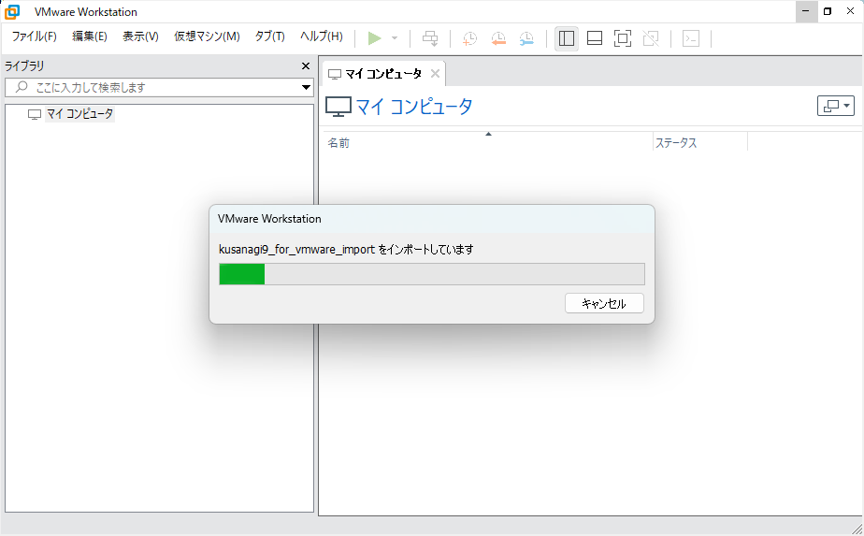This screenshot has height=536, width=864.
Task: Click the large マイ コンピュータ heading
Action: pos(414,107)
